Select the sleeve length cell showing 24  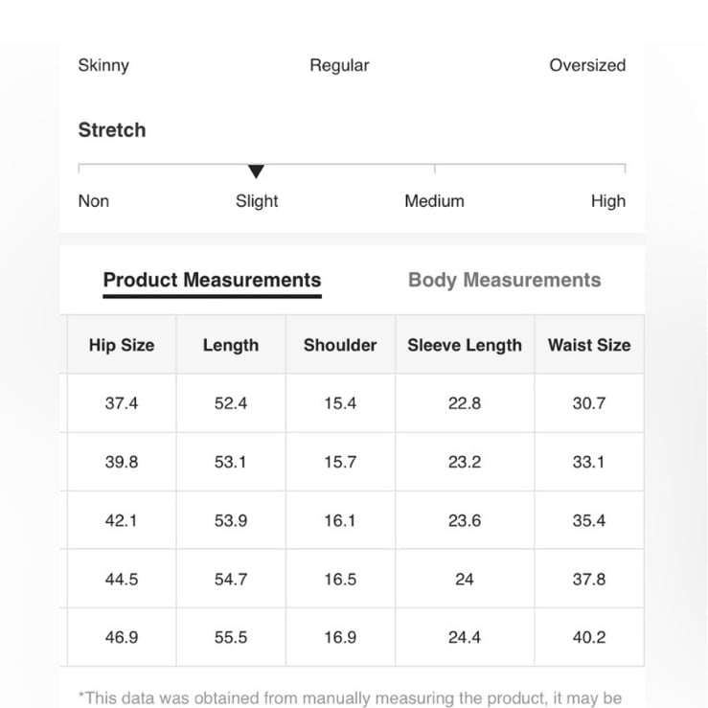465,579
